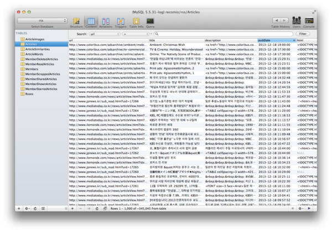The image size is (332, 232).
Task: Switch to the Content view
Action: click(91, 23)
